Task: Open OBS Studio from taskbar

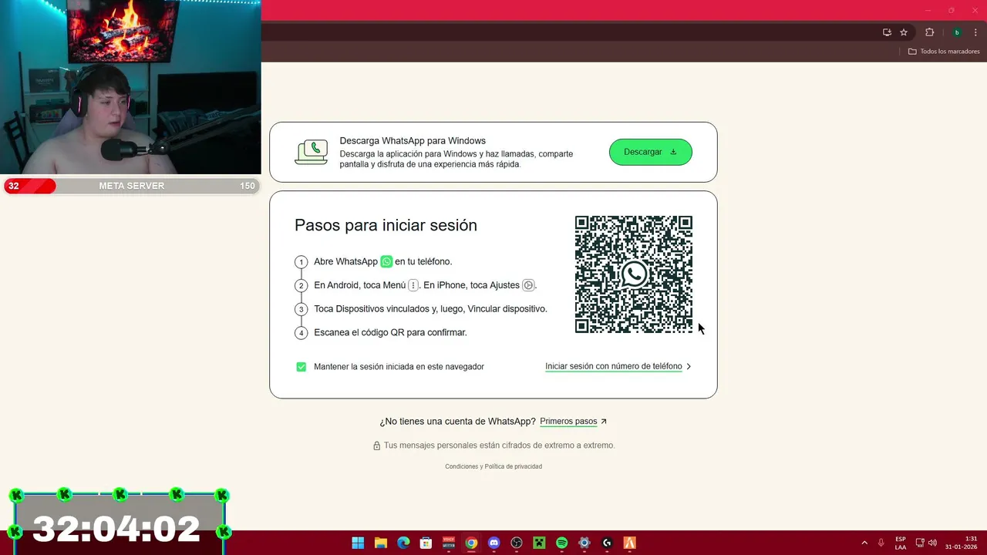Action: [x=517, y=543]
